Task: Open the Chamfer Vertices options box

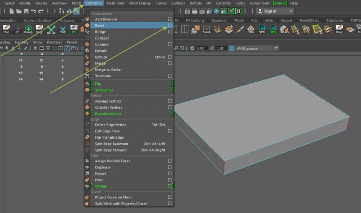Action: pyautogui.click(x=170, y=108)
